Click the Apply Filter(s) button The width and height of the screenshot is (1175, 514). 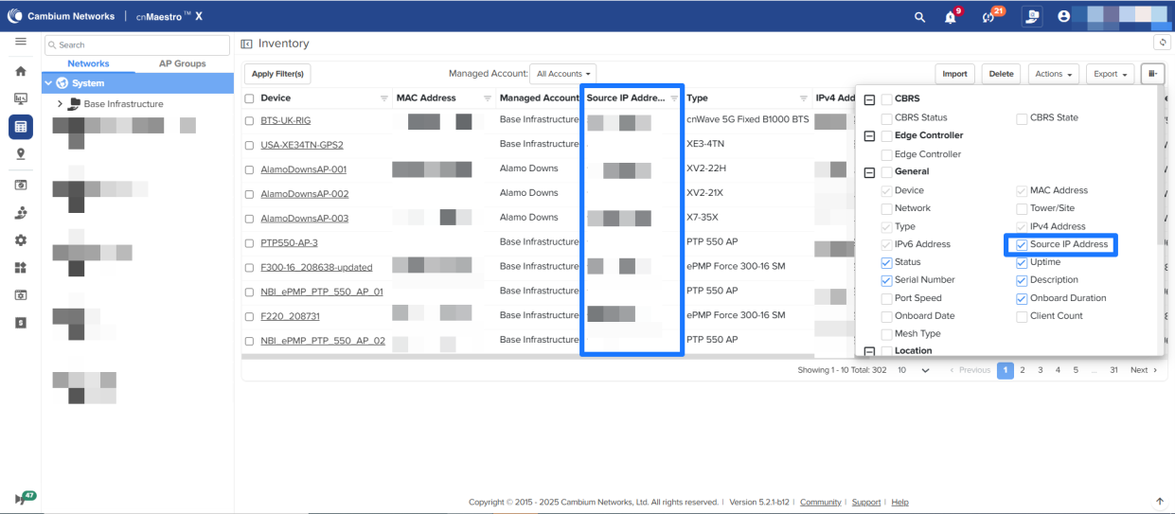click(277, 74)
